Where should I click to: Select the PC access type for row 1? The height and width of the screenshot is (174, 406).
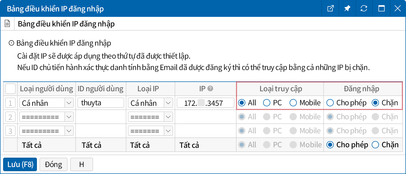pyautogui.click(x=267, y=103)
